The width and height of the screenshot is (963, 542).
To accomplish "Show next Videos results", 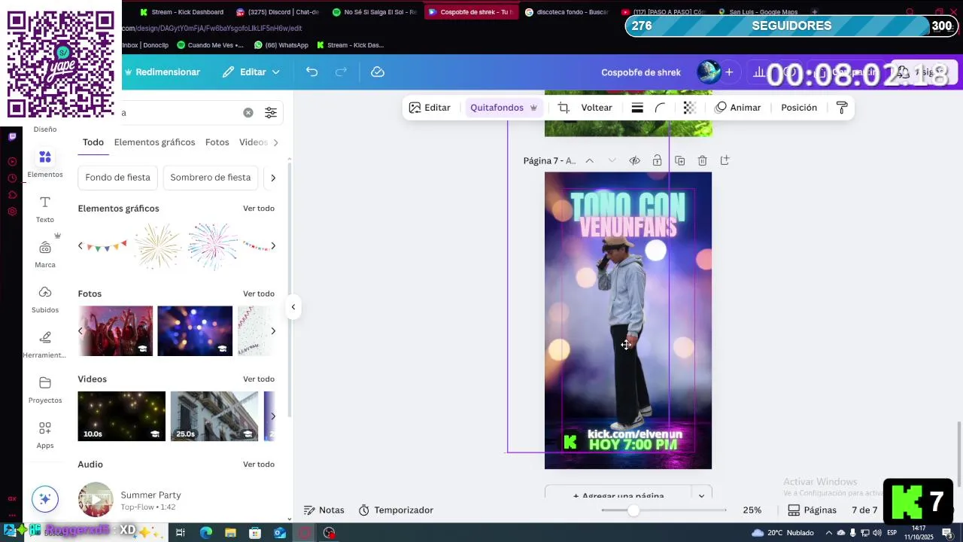I will tap(273, 416).
